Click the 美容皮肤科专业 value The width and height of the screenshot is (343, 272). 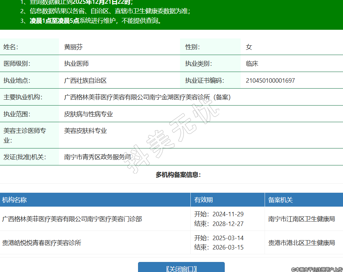85,131
